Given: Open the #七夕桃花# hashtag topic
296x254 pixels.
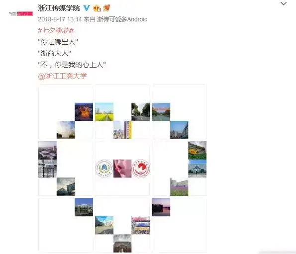Looking at the screenshot, I should (56, 30).
